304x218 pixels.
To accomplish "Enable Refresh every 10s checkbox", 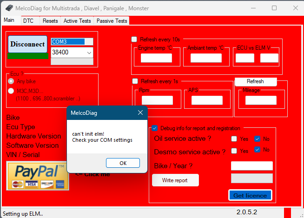I will click(134, 40).
